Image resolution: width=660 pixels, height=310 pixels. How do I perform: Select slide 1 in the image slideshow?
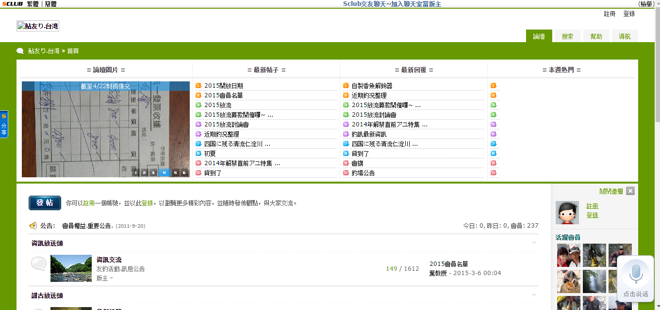(x=135, y=172)
